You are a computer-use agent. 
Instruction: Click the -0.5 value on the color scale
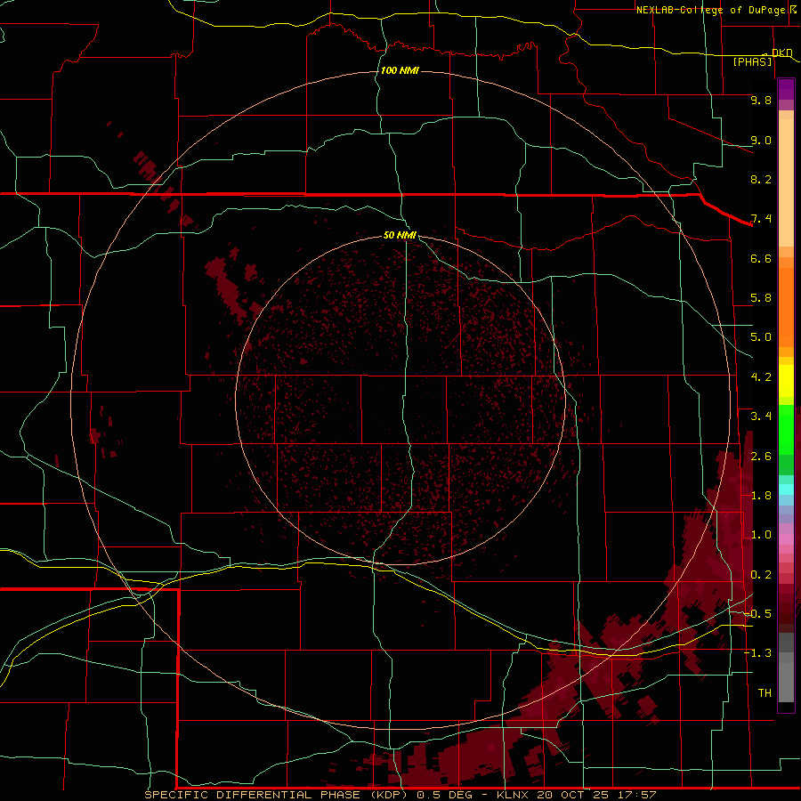coord(758,614)
